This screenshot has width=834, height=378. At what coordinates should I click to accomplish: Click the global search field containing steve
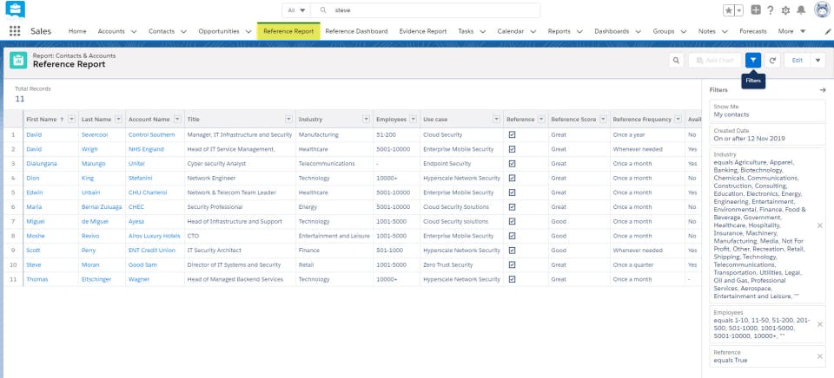coord(425,10)
